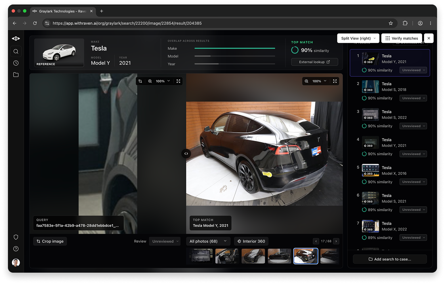Change Model X 2022 Unreviewed status dropdown

click(413, 238)
